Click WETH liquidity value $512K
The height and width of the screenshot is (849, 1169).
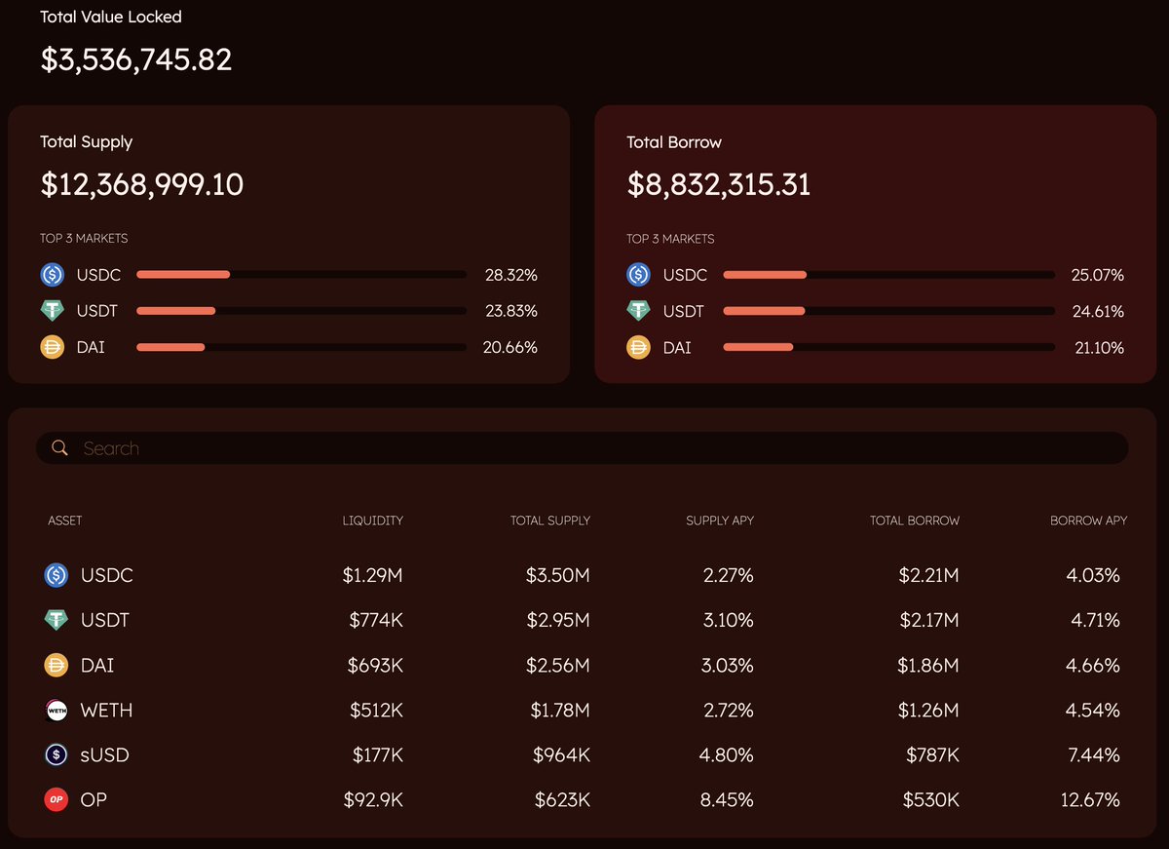377,710
